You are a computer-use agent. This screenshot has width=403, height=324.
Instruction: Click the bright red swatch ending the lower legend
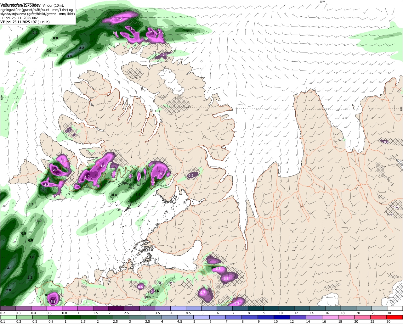coord(394,317)
